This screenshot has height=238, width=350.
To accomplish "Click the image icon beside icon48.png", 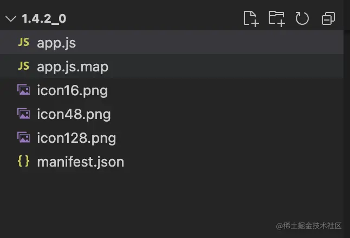I will point(23,114).
